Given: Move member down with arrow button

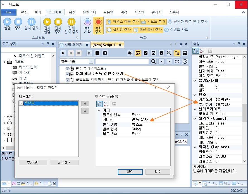Looking at the screenshot, I should (85, 111).
